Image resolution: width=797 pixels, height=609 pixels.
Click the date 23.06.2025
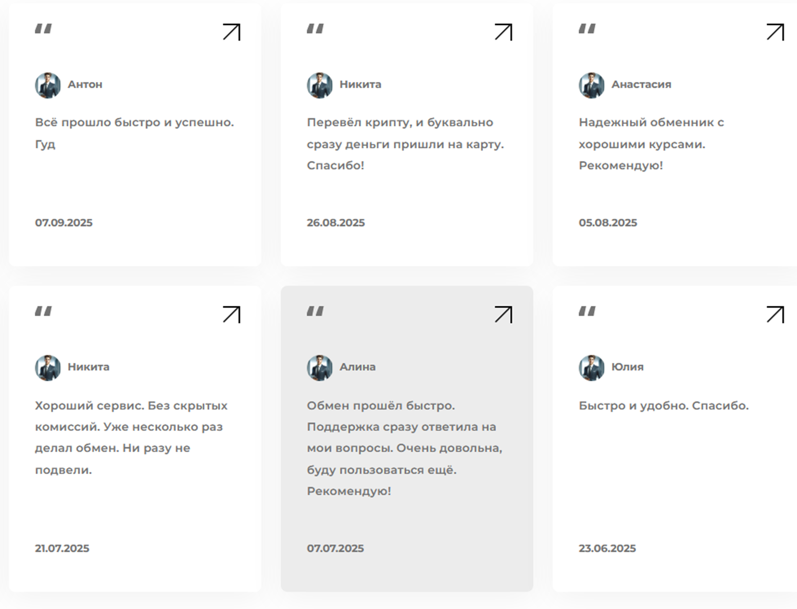coord(607,548)
